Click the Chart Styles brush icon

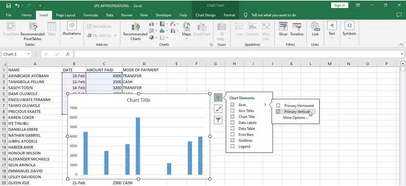pyautogui.click(x=218, y=109)
